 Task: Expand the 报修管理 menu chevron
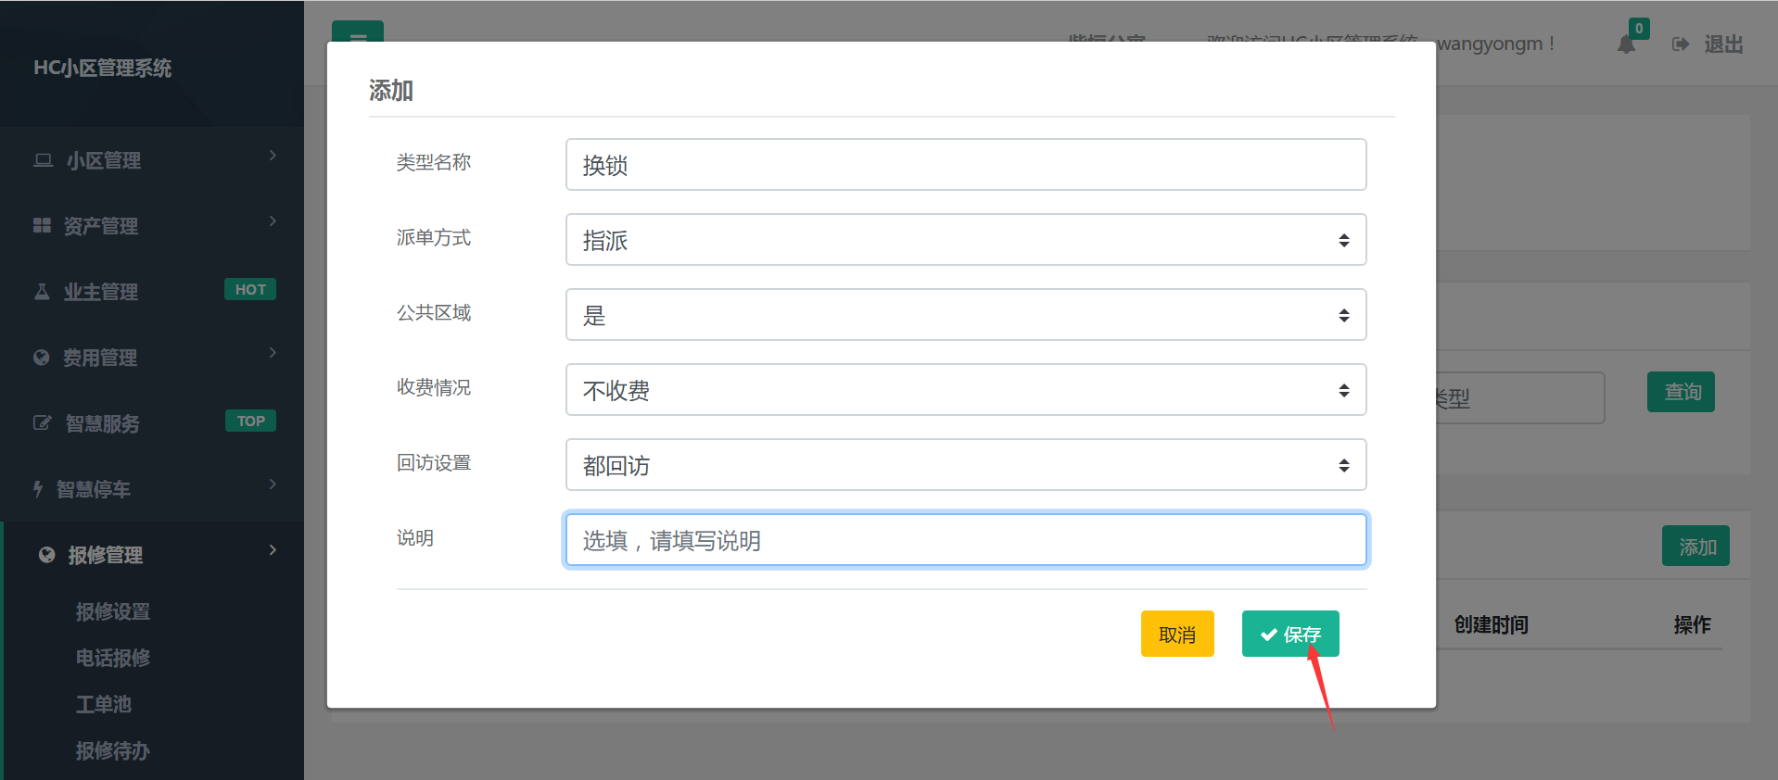(273, 550)
